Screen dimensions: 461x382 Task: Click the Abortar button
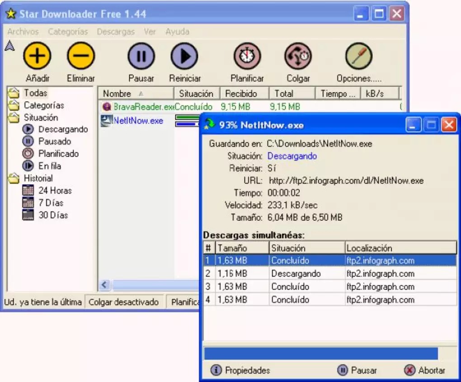coord(424,370)
